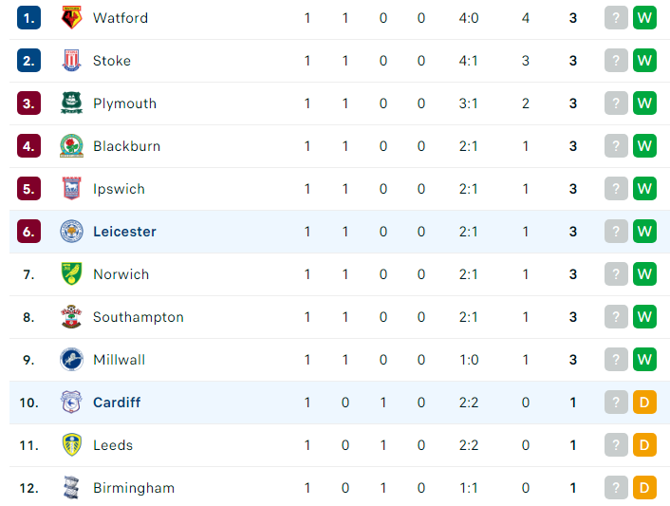Click the Leeds club crest
This screenshot has width=670, height=506.
point(71,445)
